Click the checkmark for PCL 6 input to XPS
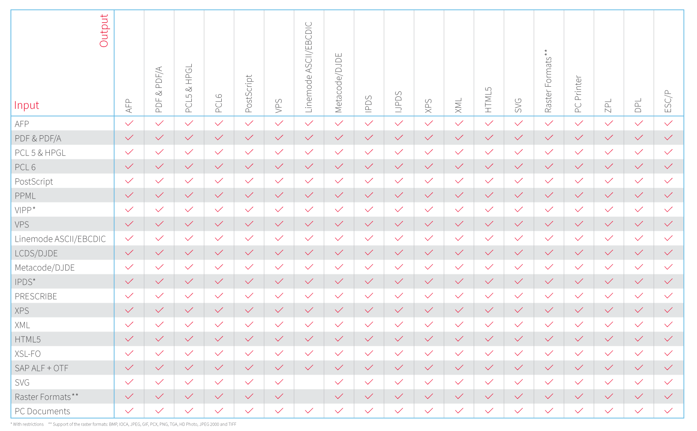 click(429, 166)
